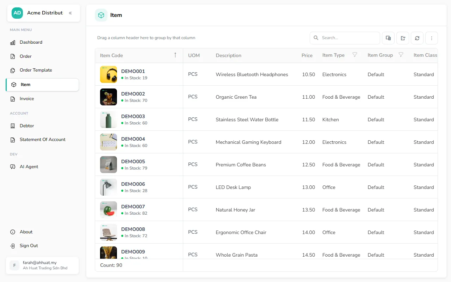Open the more options kebab menu
451x282 pixels.
pyautogui.click(x=432, y=38)
